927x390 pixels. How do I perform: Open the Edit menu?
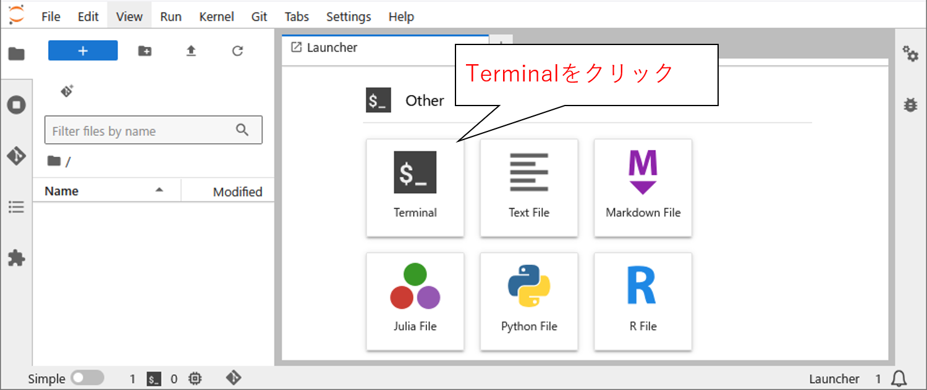[88, 17]
